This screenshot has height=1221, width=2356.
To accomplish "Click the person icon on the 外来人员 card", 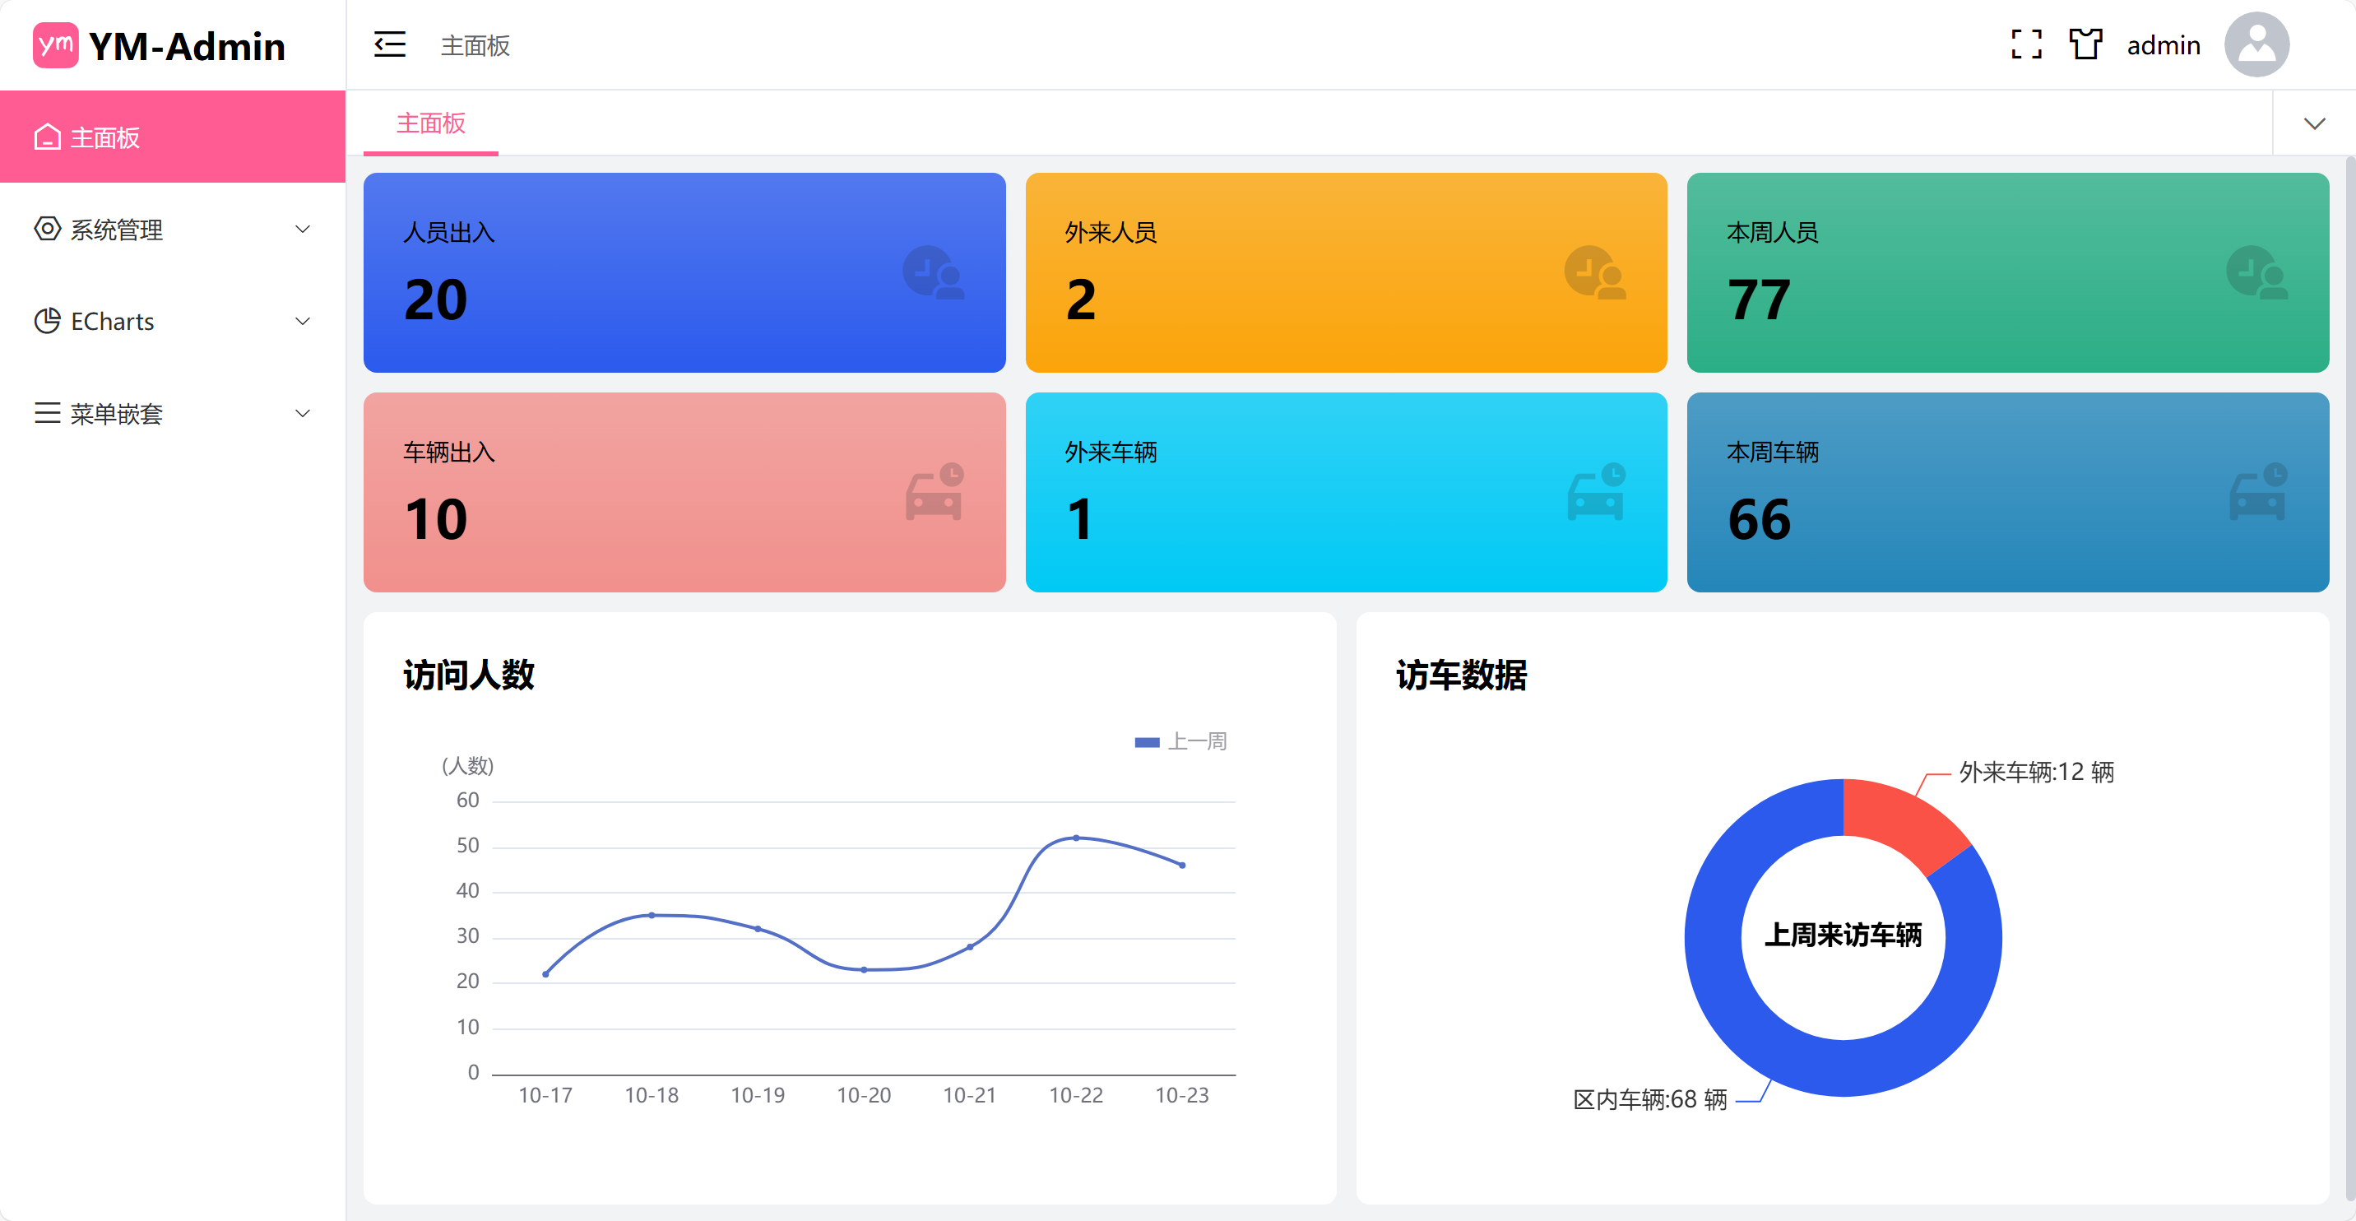I will point(1595,272).
